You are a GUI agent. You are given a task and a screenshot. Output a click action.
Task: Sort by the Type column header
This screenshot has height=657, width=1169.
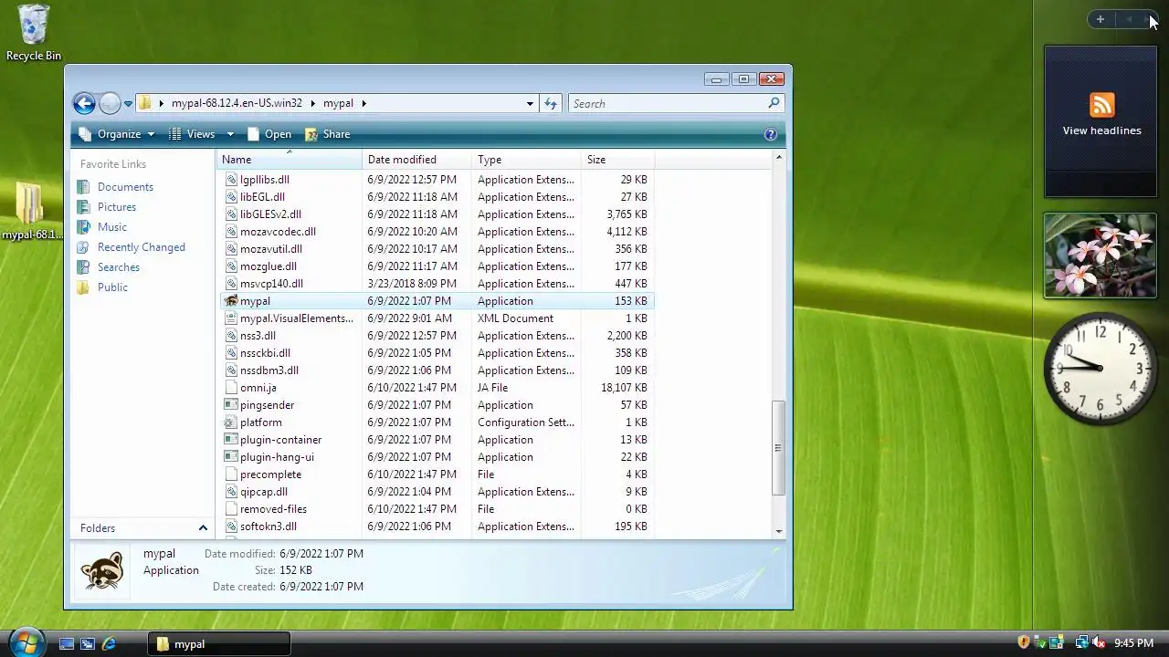pyautogui.click(x=527, y=160)
